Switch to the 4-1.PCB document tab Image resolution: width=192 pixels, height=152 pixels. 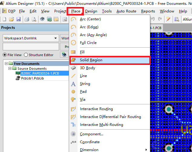(156, 28)
